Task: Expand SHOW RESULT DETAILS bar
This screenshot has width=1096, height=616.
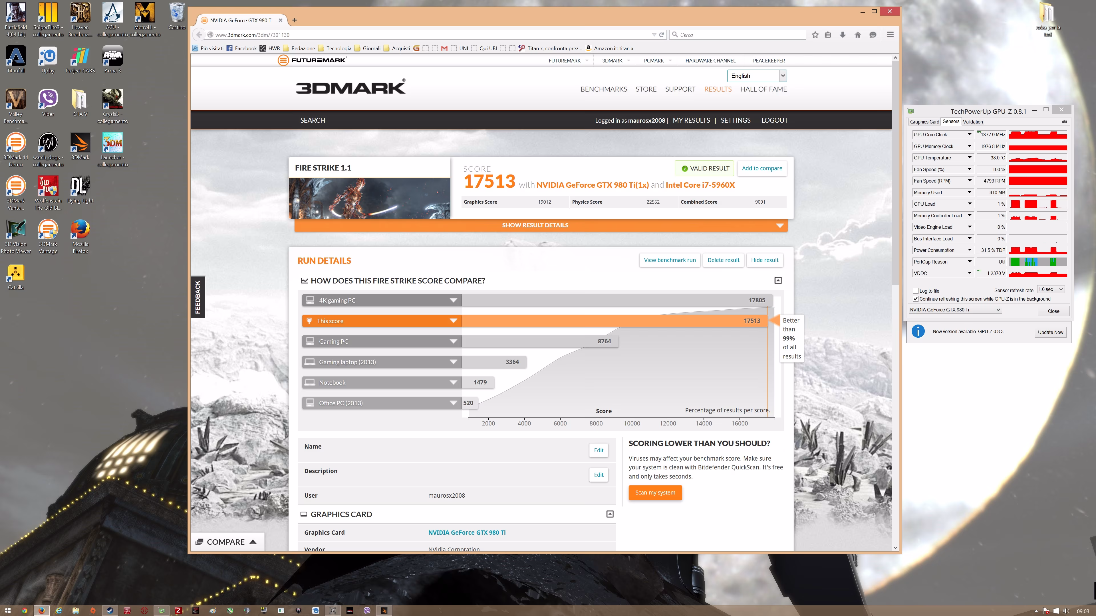Action: pyautogui.click(x=541, y=225)
